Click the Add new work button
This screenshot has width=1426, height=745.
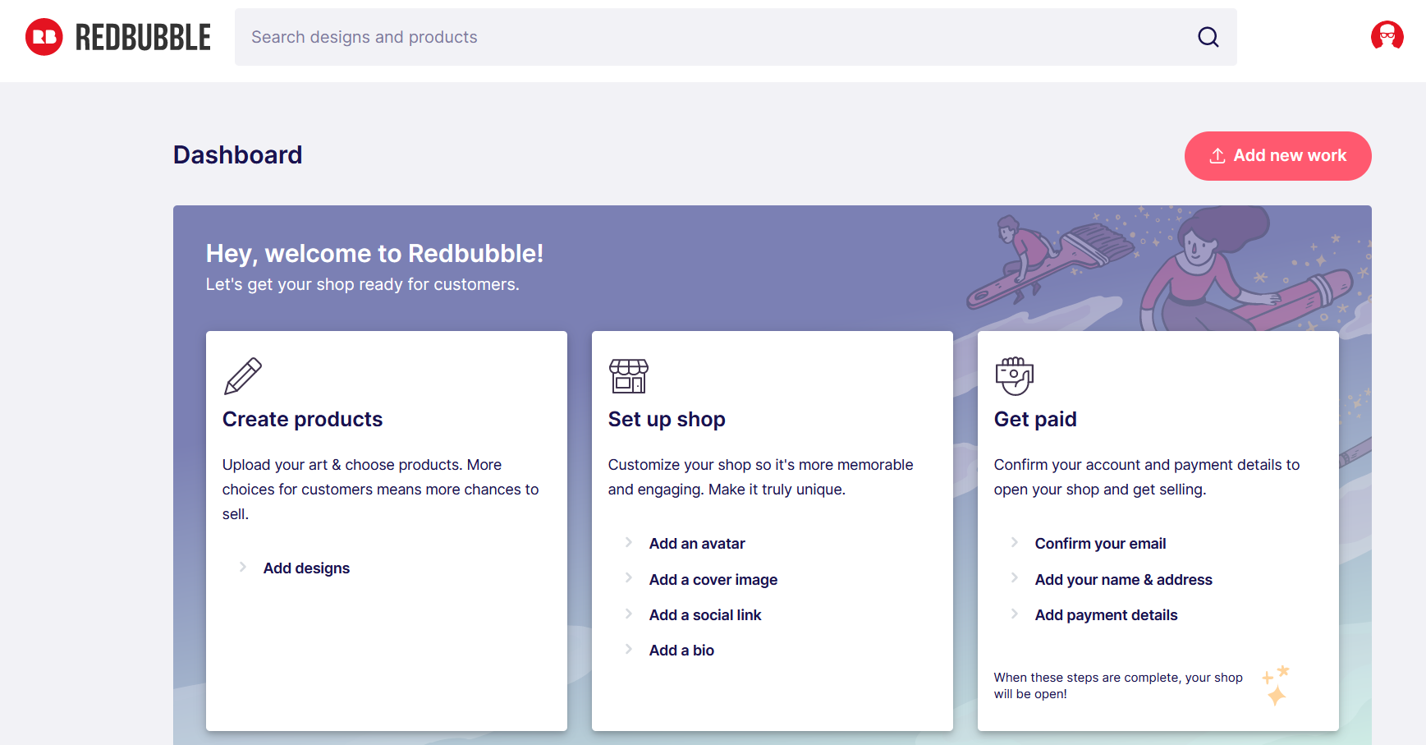[1277, 156]
